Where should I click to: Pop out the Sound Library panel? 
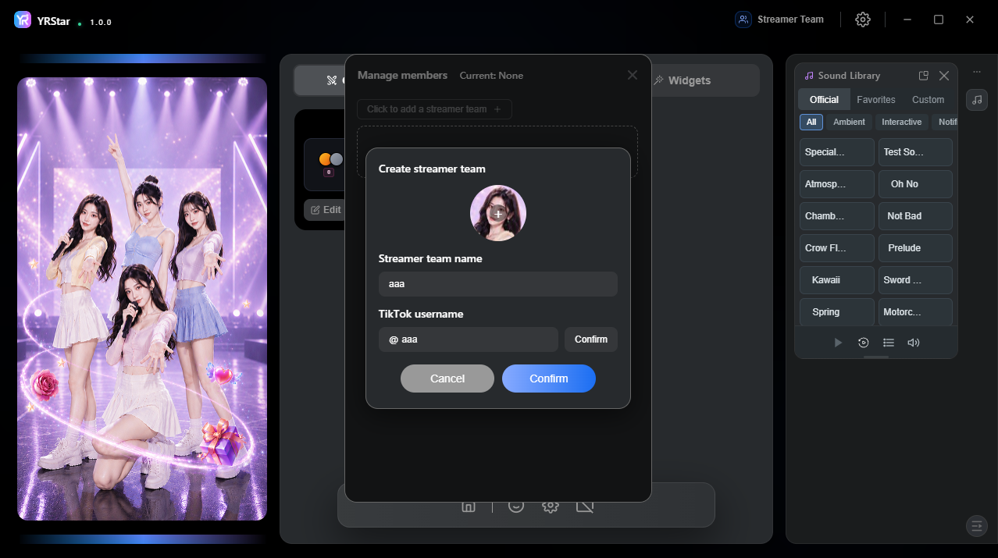point(924,76)
